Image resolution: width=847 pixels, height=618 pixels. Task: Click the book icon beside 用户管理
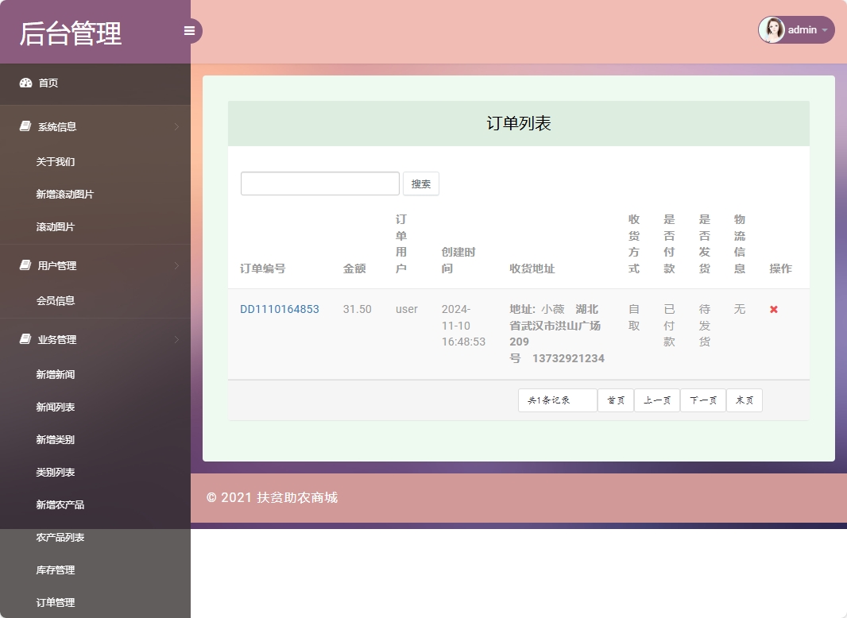click(x=25, y=265)
